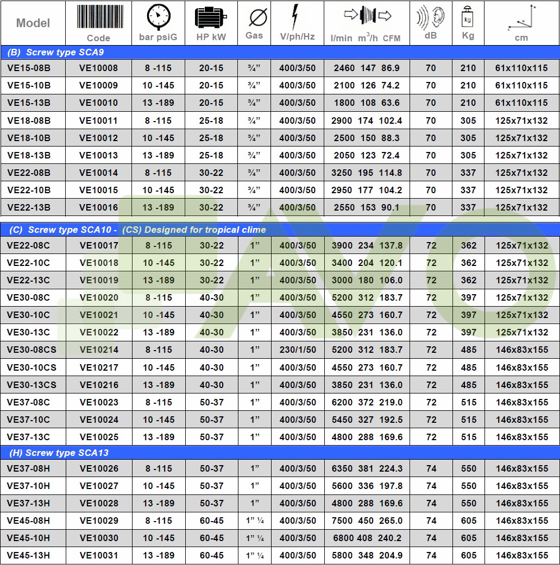Select the VE22-13B model cell
This screenshot has height=565, width=560.
(29, 207)
